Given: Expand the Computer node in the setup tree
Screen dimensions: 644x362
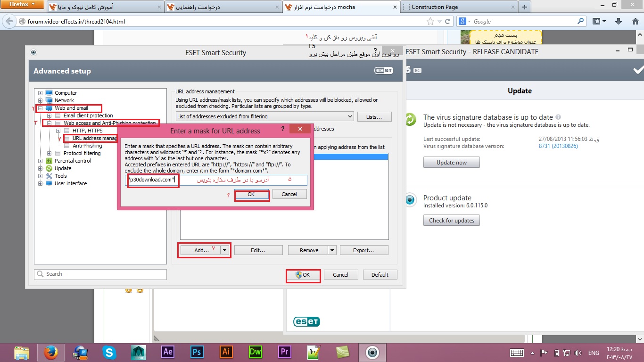Looking at the screenshot, I should 41,93.
